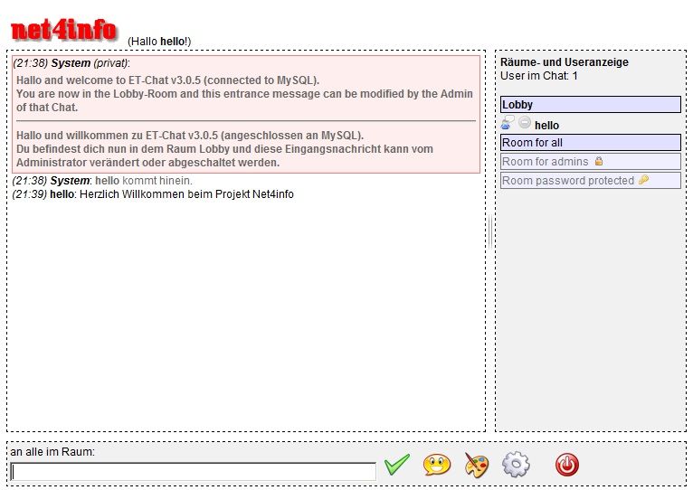This screenshot has height=490, width=693.
Task: Enter the Room password protected
Action: pos(567,181)
